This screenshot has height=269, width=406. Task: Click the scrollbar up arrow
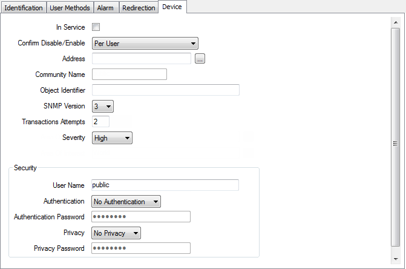pos(395,22)
